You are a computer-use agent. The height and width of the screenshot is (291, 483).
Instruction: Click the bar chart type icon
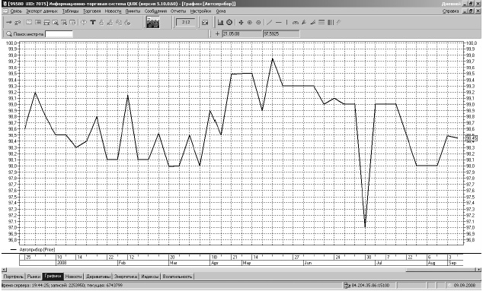coord(220,23)
